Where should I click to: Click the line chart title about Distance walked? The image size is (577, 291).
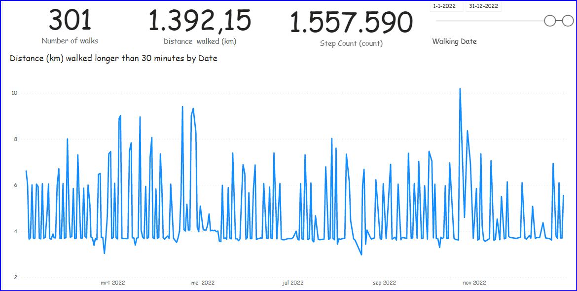(x=114, y=58)
